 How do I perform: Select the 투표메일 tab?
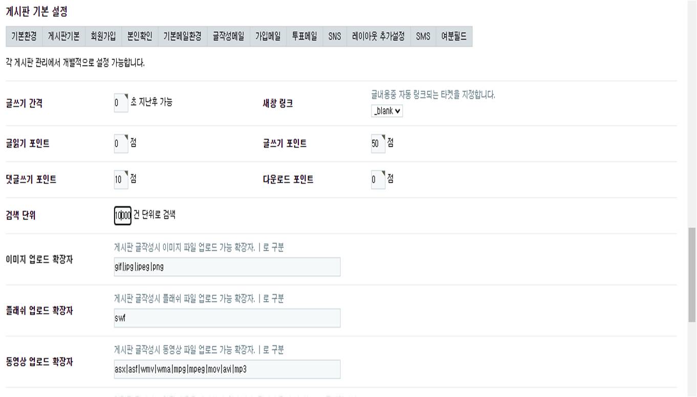(x=304, y=36)
